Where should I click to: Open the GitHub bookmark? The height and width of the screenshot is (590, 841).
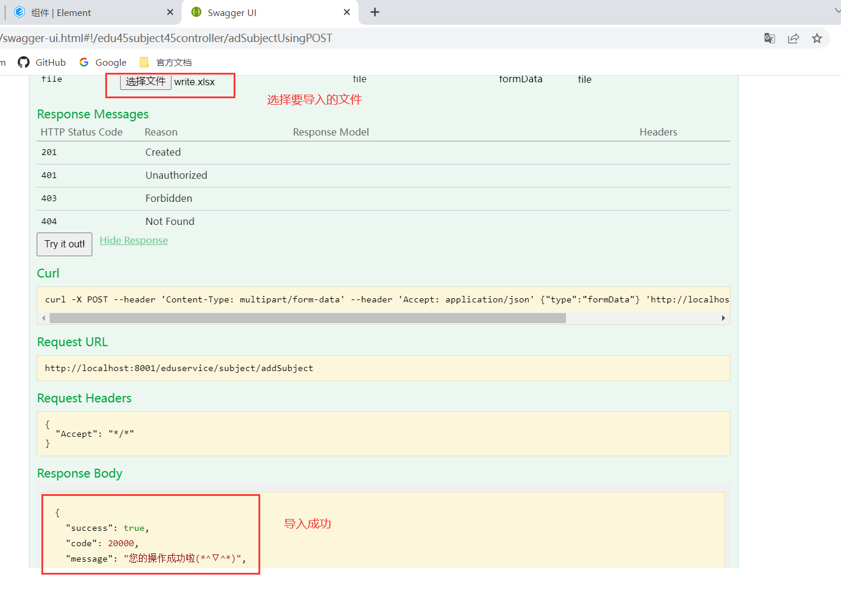click(x=42, y=62)
